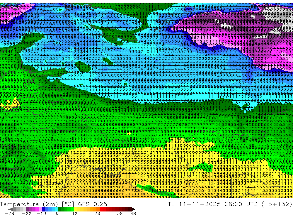
Task: Click the "48" legend value
Action: pyautogui.click(x=133, y=213)
